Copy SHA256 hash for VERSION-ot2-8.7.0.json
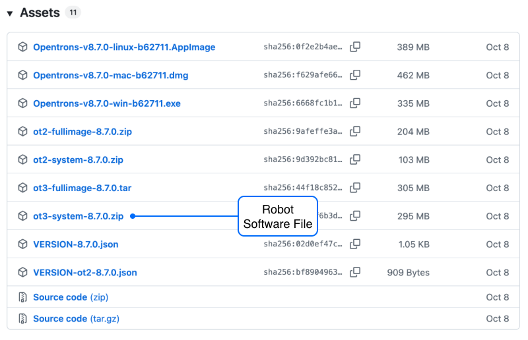528x340 pixels. coord(355,272)
